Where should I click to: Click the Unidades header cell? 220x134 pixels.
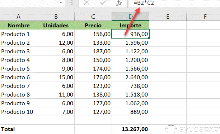pyautogui.click(x=56, y=25)
